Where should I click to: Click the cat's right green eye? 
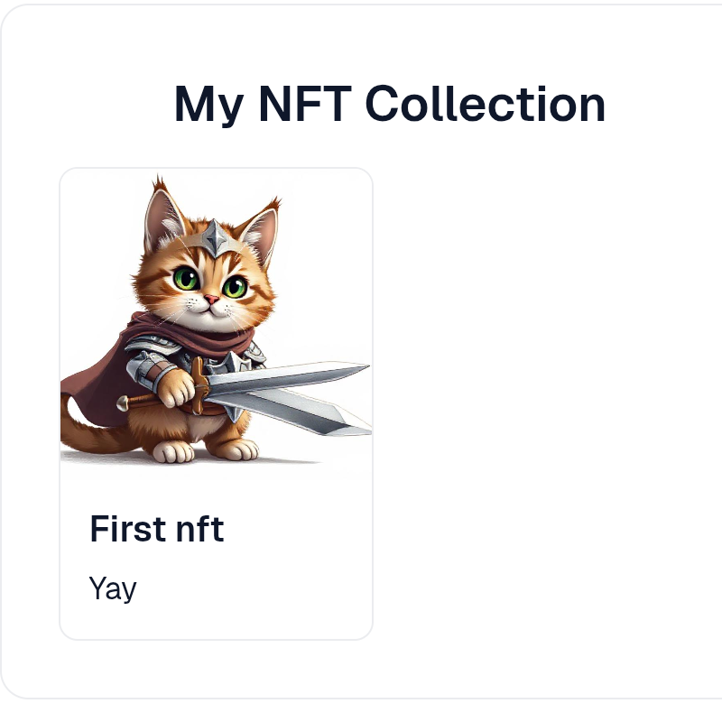click(x=235, y=287)
